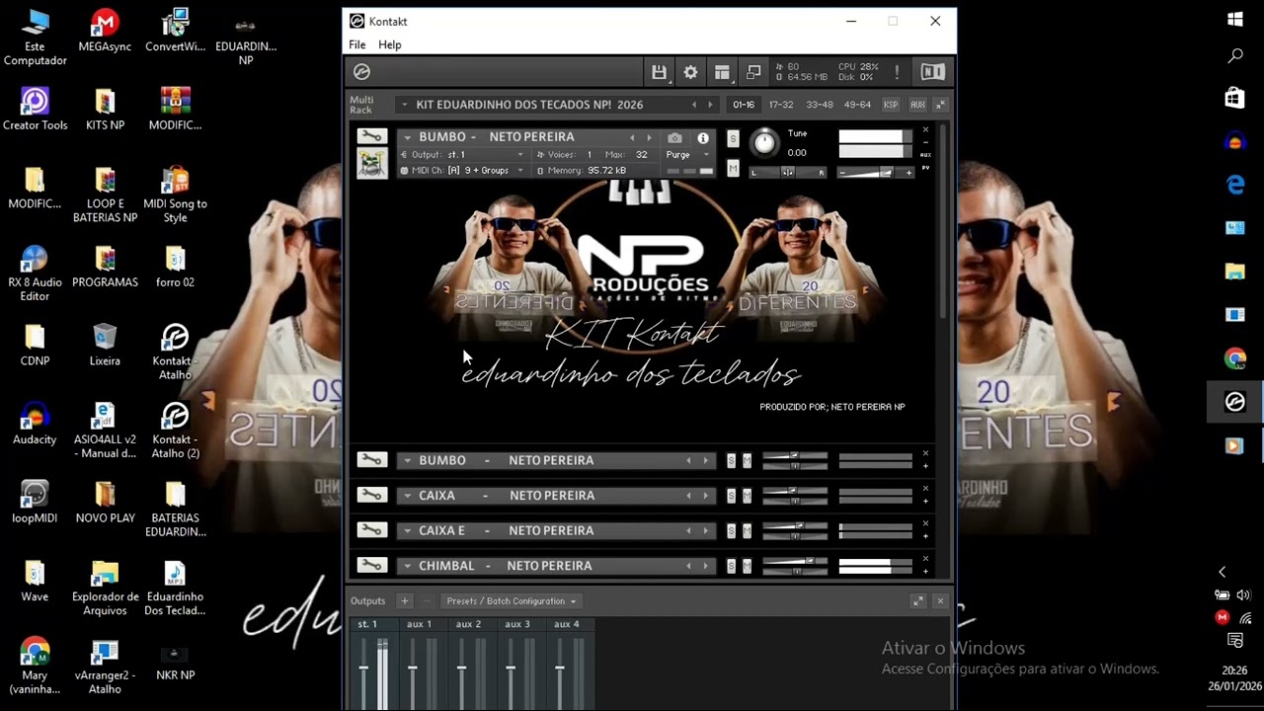The width and height of the screenshot is (1264, 711).
Task: Click the aux 1 output channel label
Action: [420, 624]
